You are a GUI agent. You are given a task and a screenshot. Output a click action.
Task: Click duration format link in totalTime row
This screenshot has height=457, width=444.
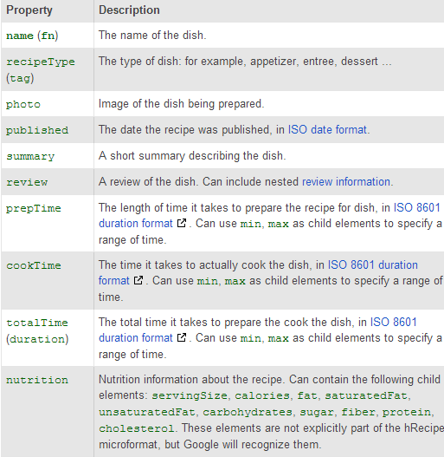136,338
